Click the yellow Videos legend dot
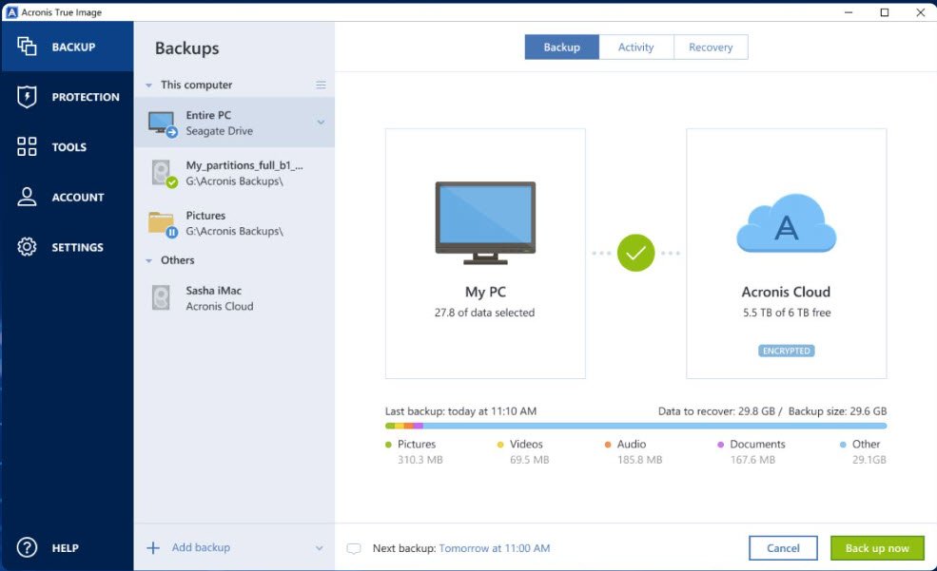Screen dimensions: 937x571 click(500, 445)
